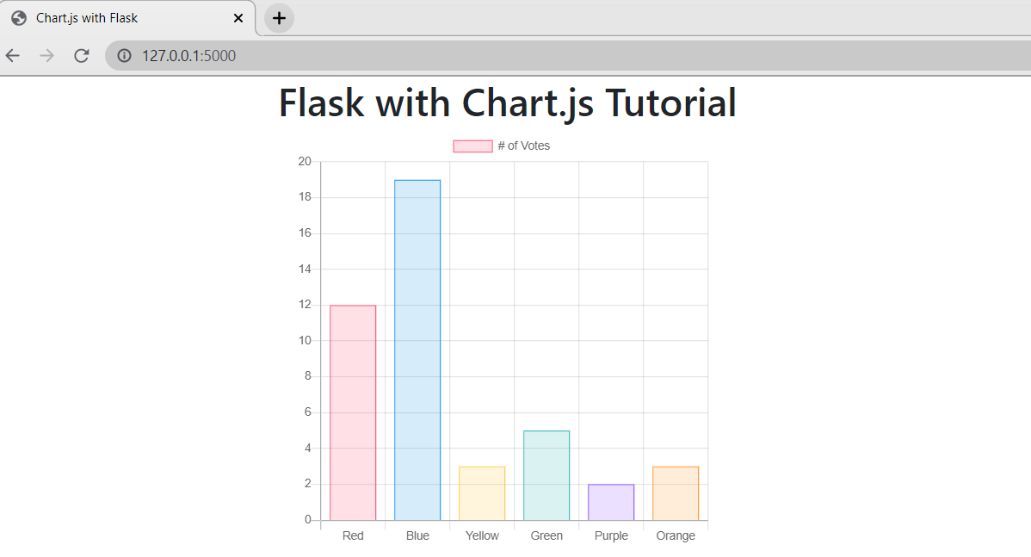Click the y-axis value 2
This screenshot has width=1031, height=557.
coord(308,483)
